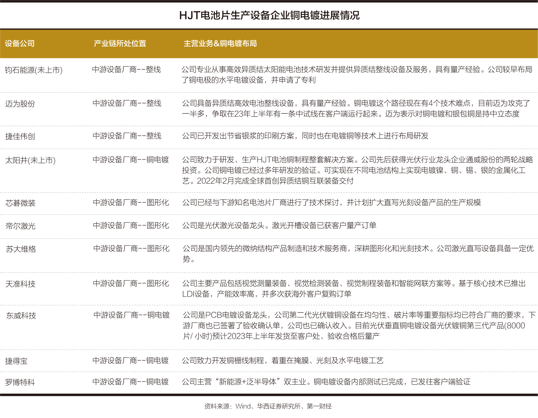The height and width of the screenshot is (418, 538).
Task: Select the 迈为股份 description mentioning 4个技术难点
Action: [x=356, y=109]
